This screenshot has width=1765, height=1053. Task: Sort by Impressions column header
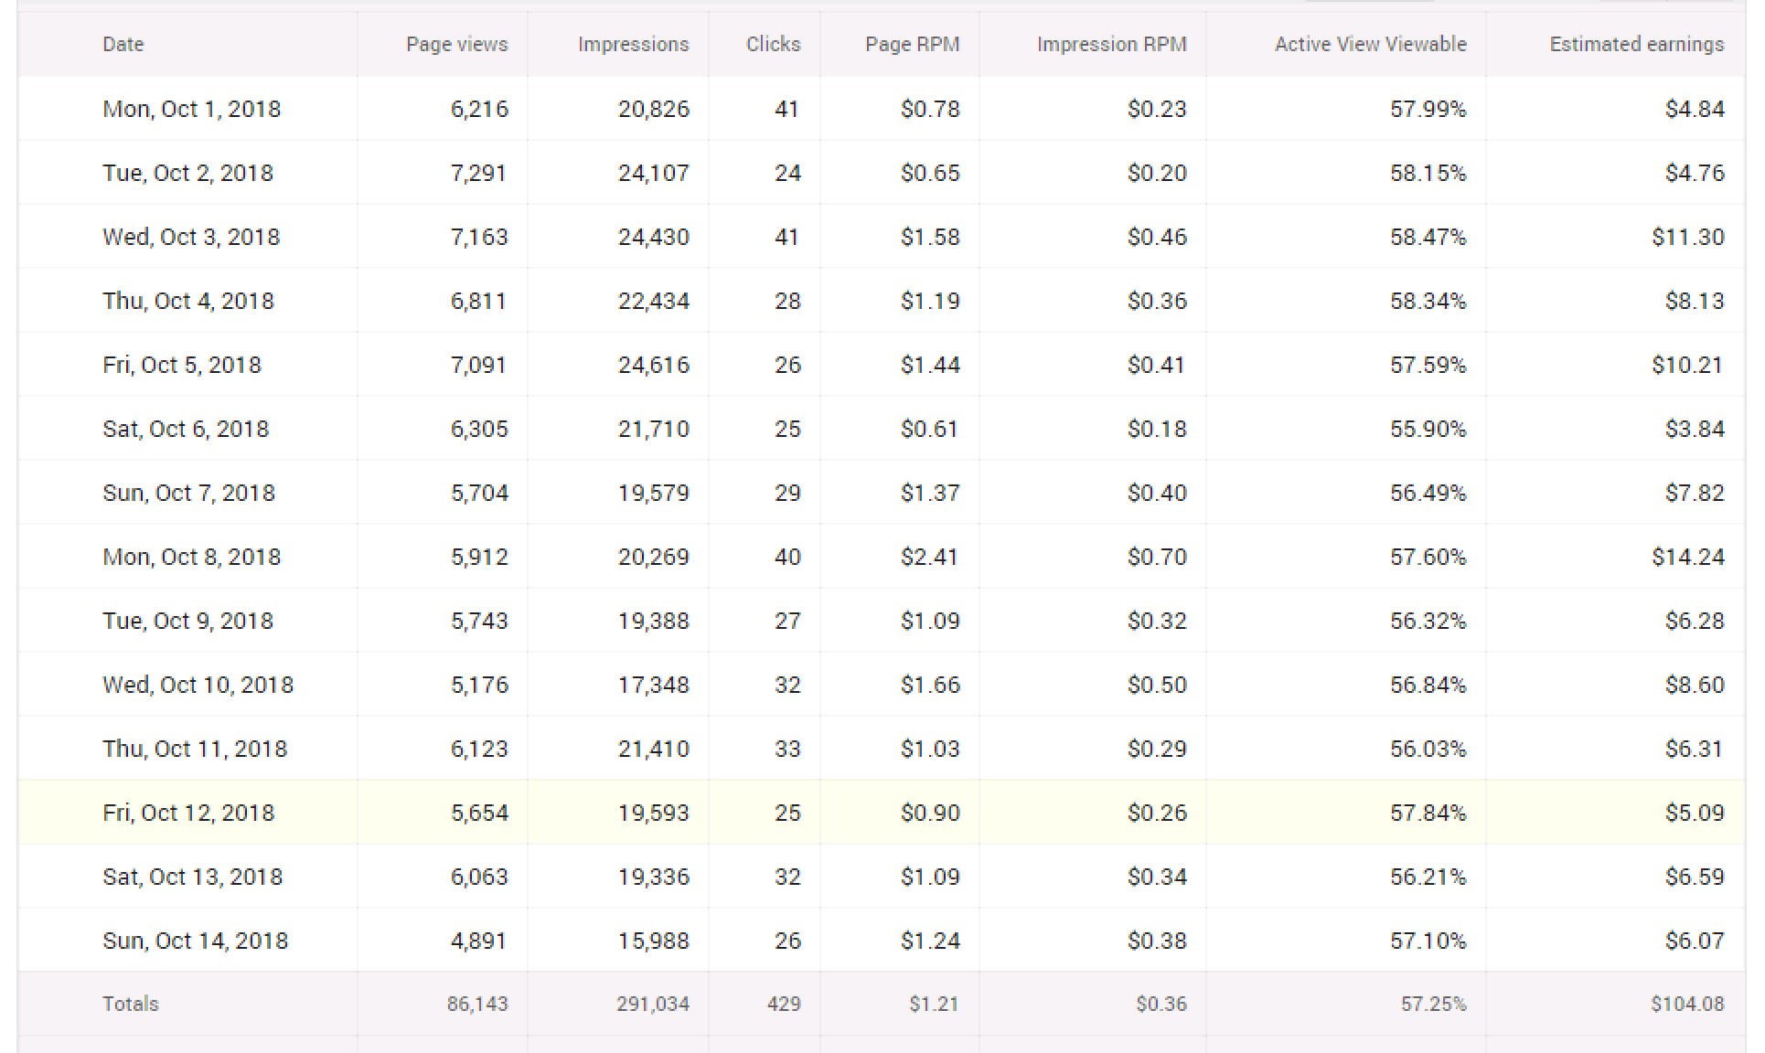[x=633, y=44]
